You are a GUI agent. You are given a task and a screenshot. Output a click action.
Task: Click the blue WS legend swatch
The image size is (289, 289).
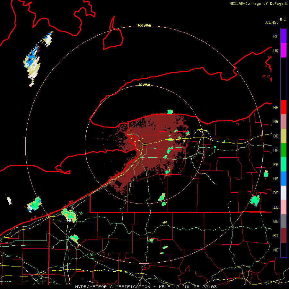284,179
